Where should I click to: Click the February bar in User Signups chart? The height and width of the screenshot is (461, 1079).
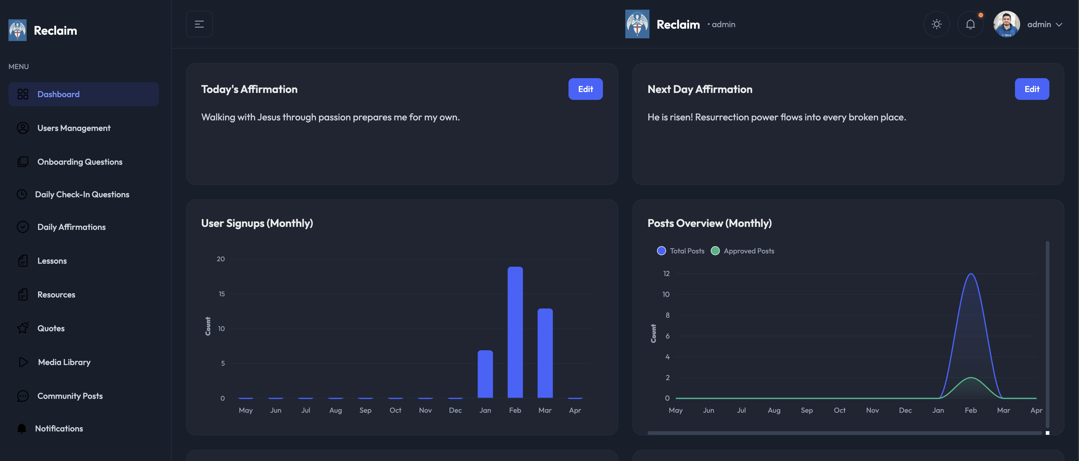pyautogui.click(x=515, y=332)
